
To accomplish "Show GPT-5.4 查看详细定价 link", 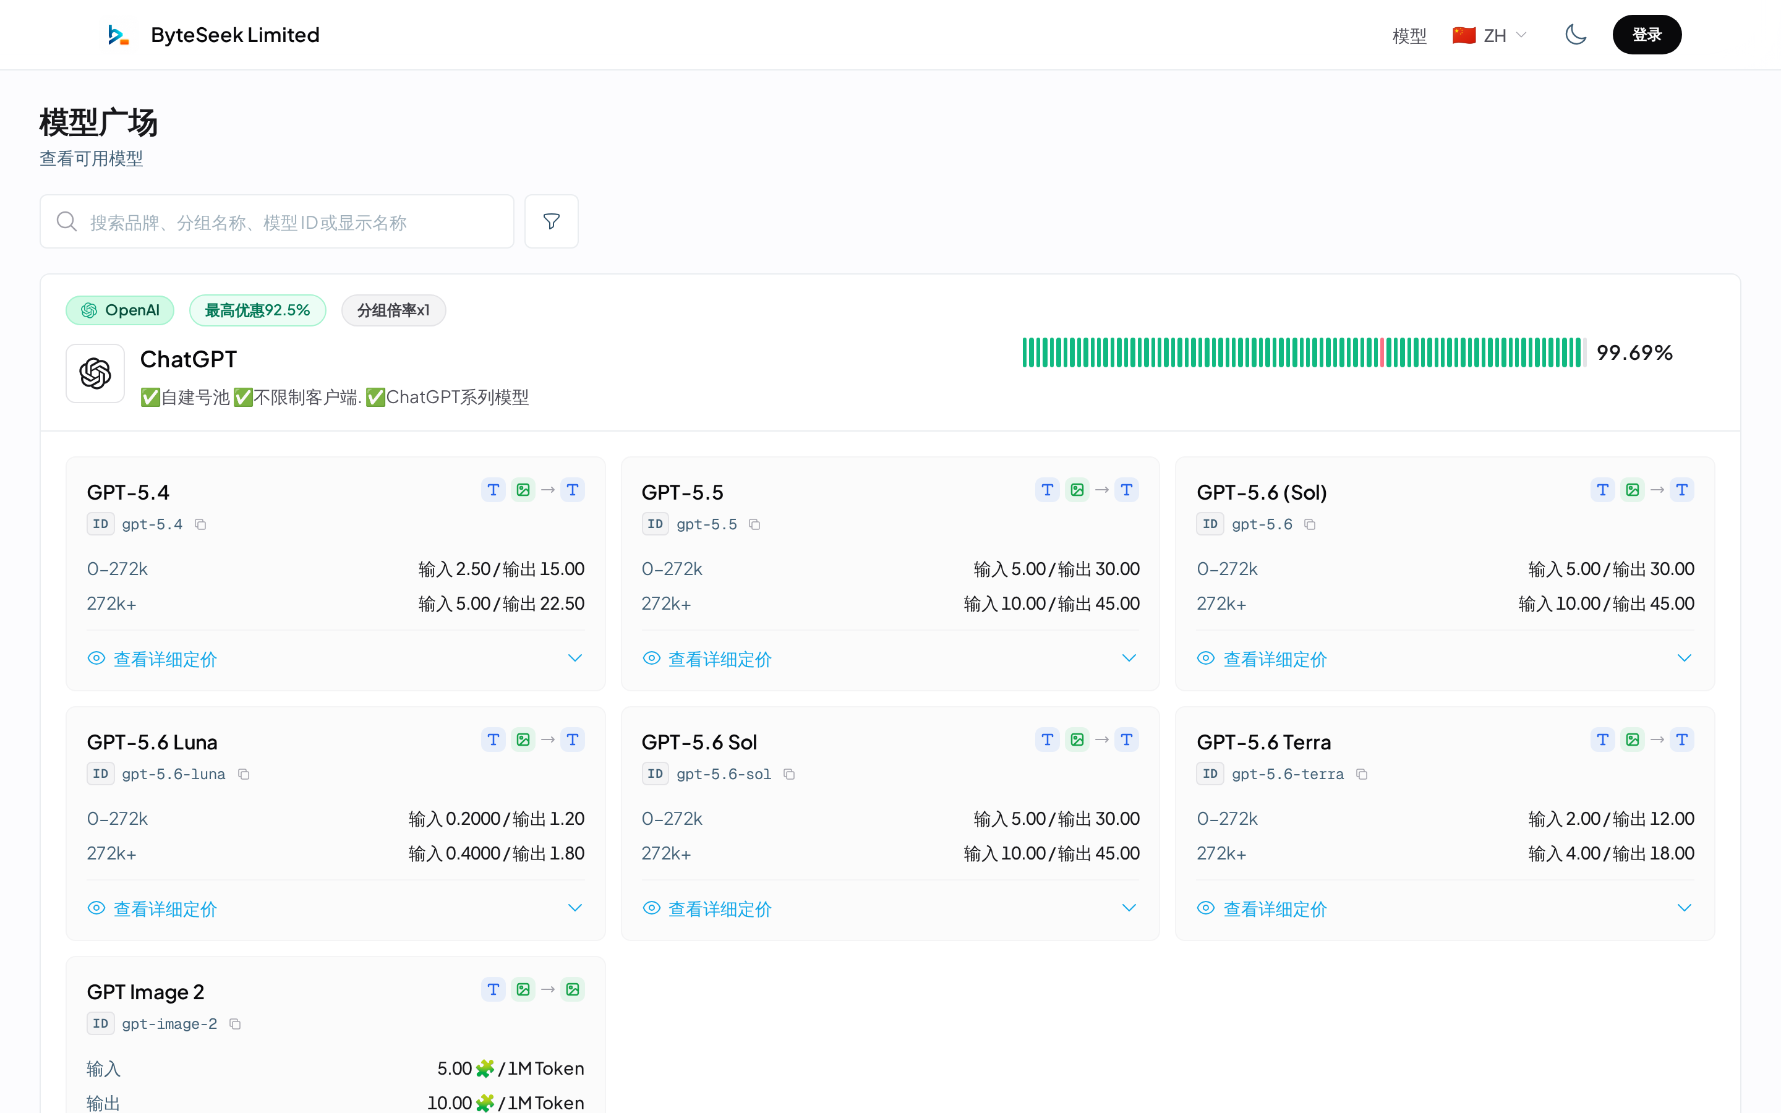I will point(152,659).
